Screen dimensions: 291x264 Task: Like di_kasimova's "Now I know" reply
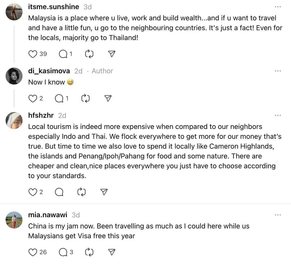pos(33,99)
